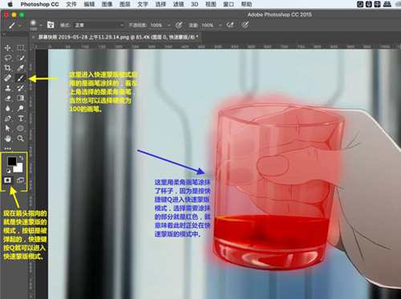Open the blend mode dropdown
Viewport: 401px width, 299px height.
[x=99, y=25]
